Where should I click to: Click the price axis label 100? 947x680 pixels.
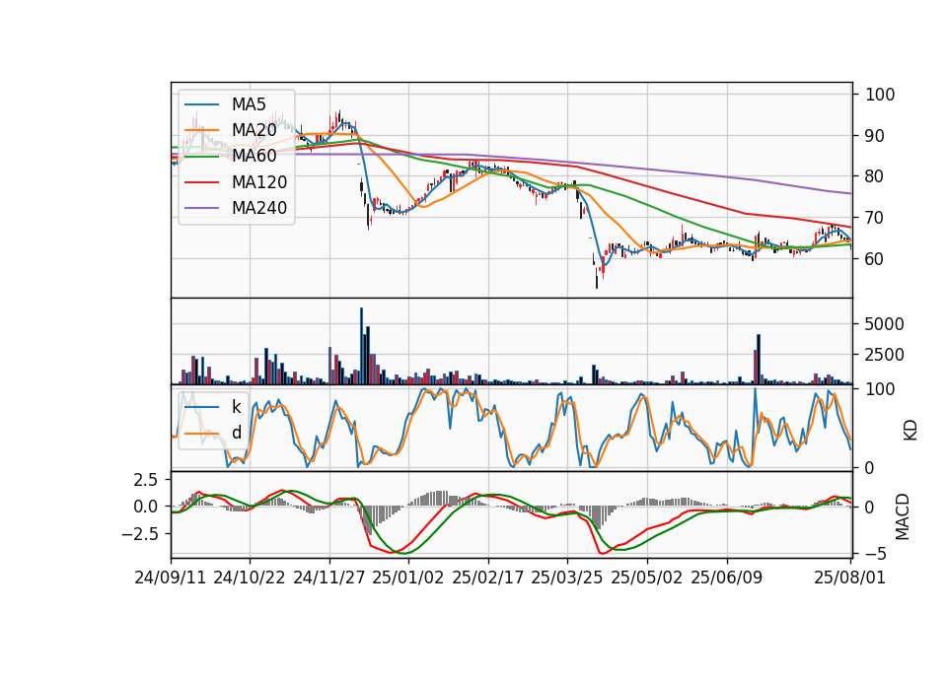coord(881,95)
